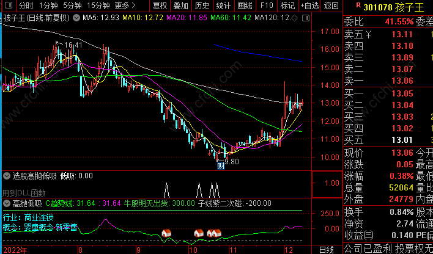Screen dimensions: 433x254
Task: Click the house icon just after the 10 label
Action: (x=199, y=233)
